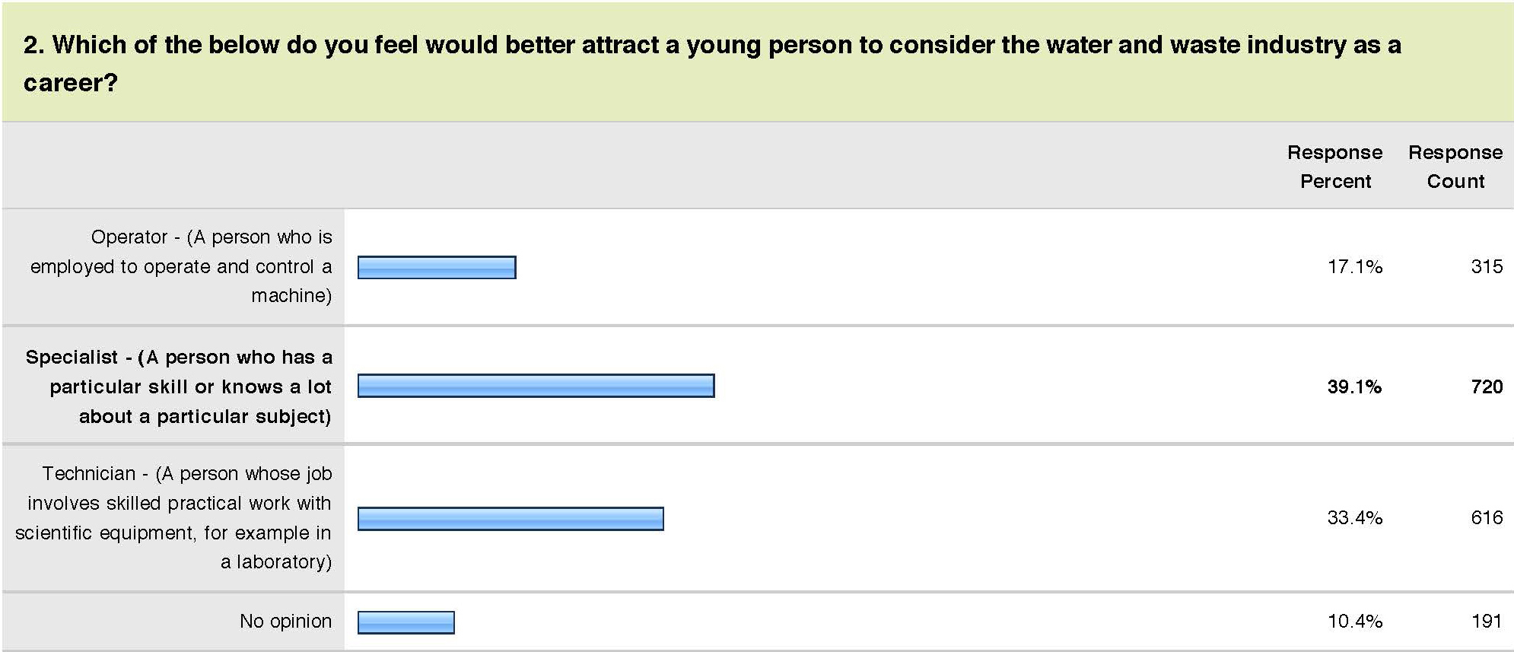The height and width of the screenshot is (652, 1514).
Task: Click the No opinion response bar
Action: point(406,622)
